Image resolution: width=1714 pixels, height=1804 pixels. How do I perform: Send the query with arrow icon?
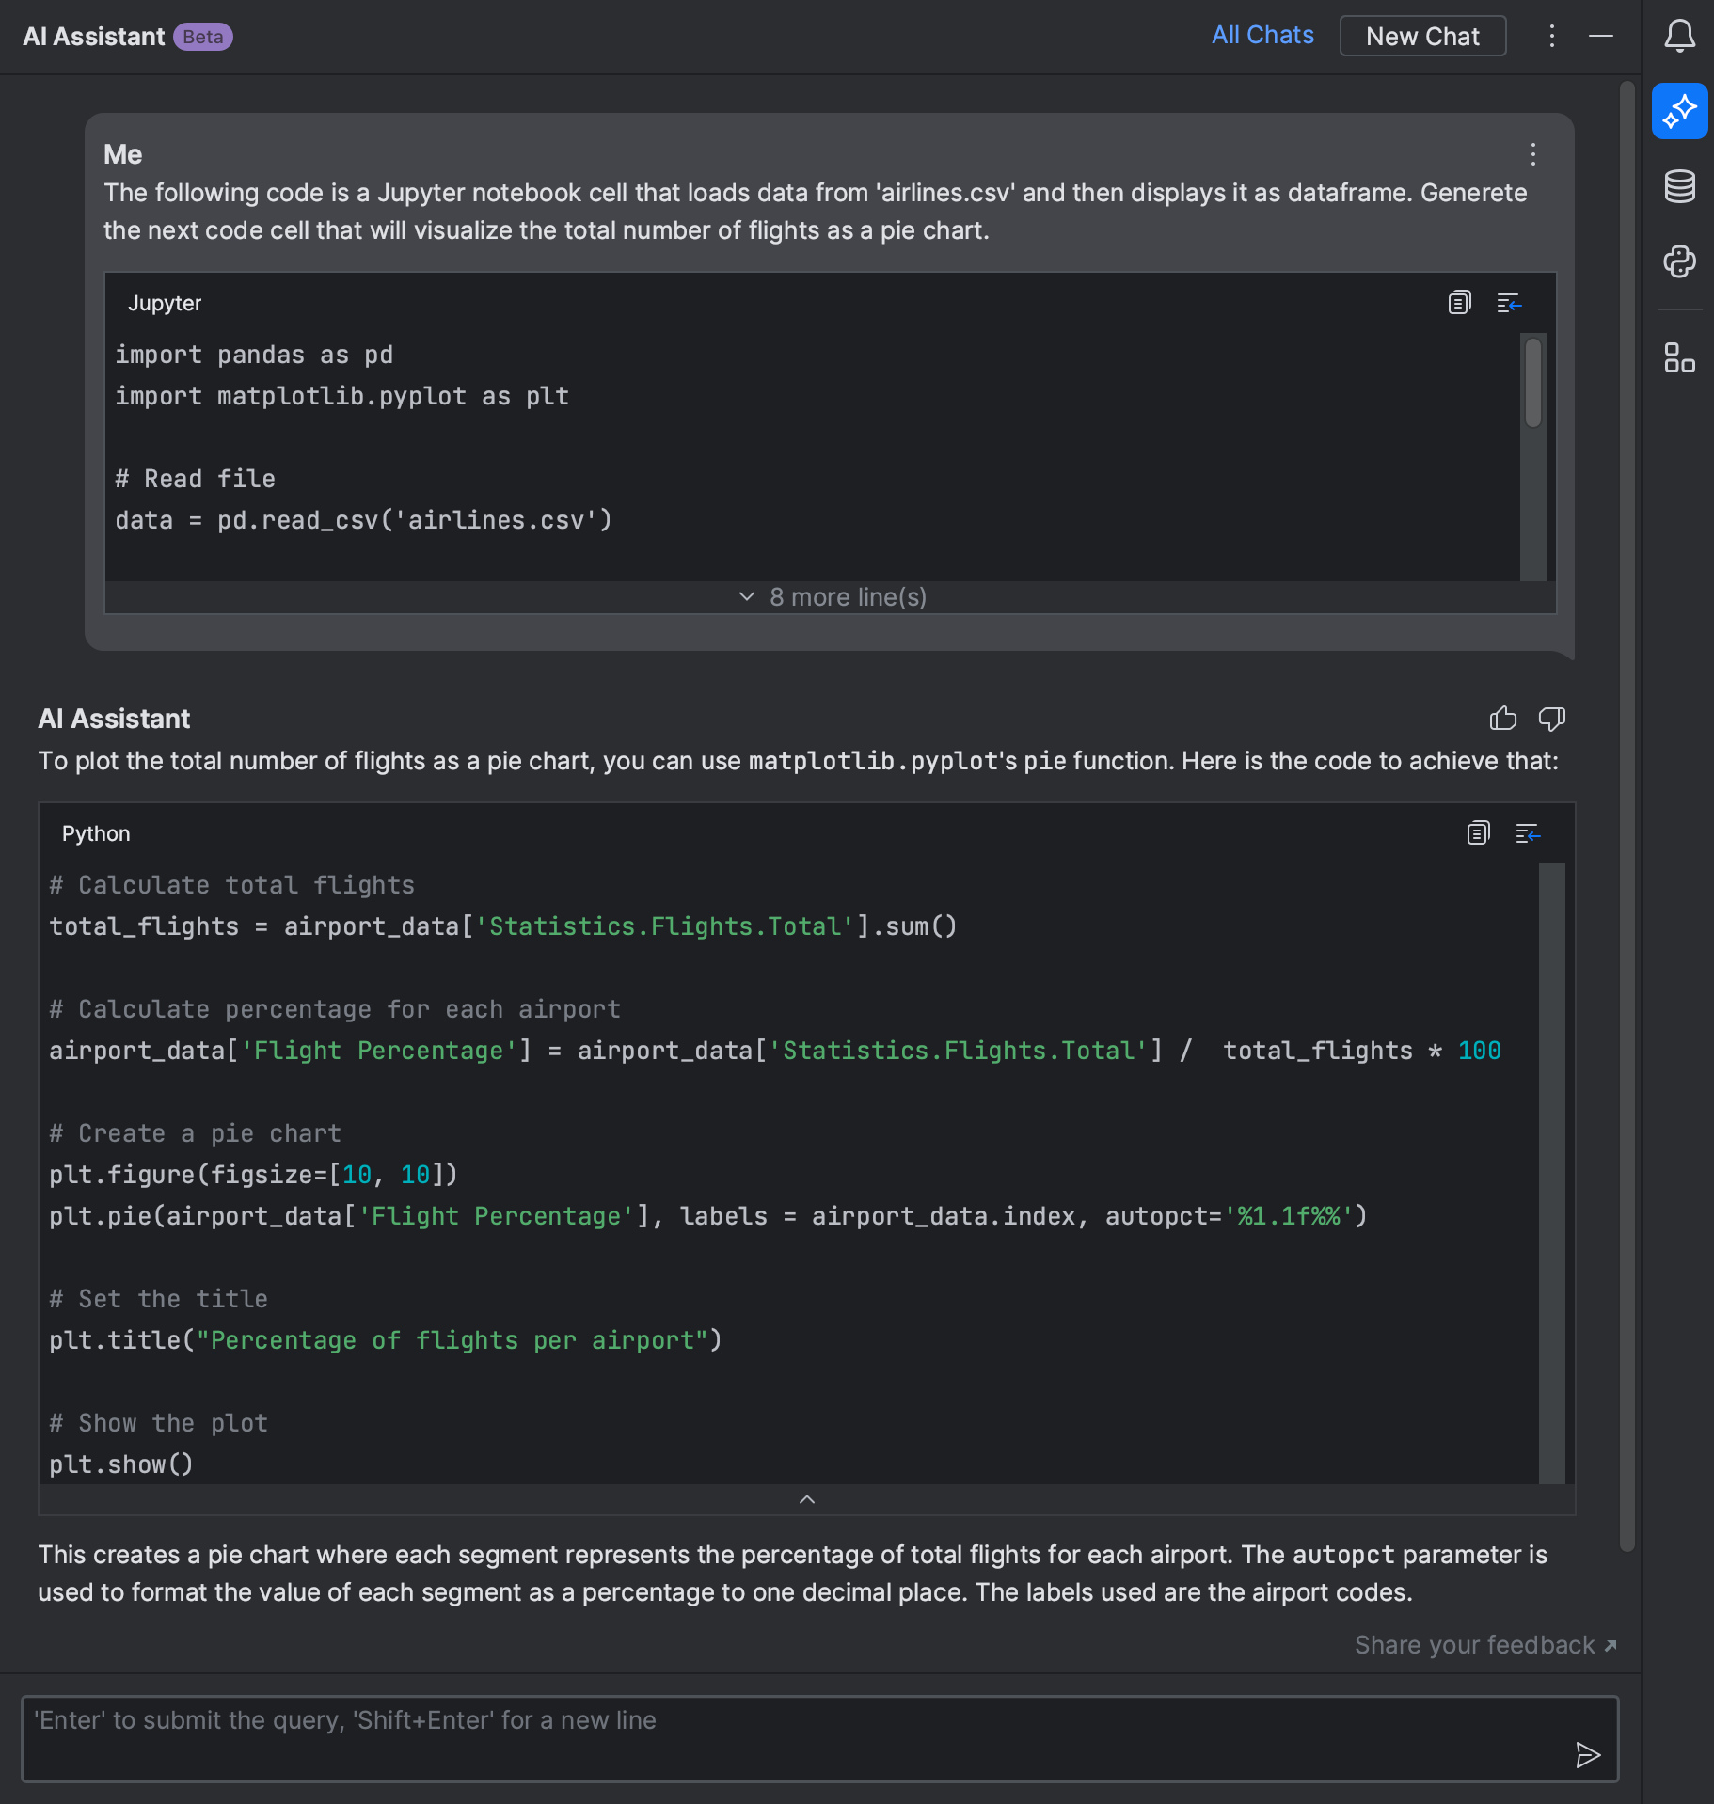1588,1754
